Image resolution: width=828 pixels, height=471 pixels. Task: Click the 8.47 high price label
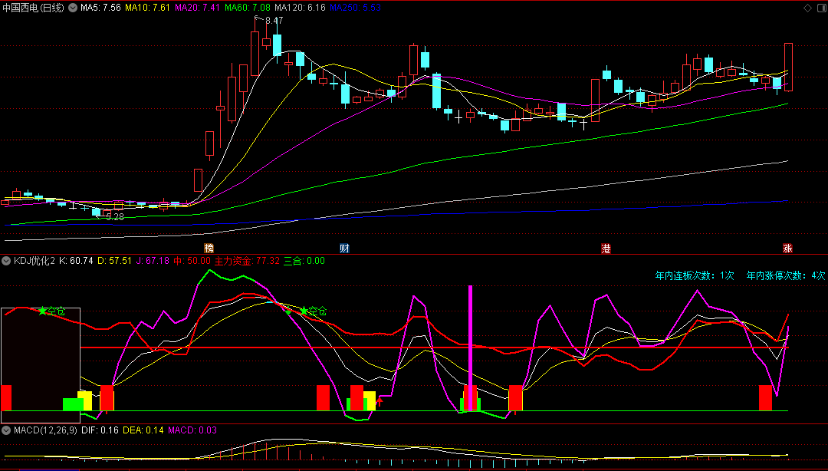(x=274, y=21)
